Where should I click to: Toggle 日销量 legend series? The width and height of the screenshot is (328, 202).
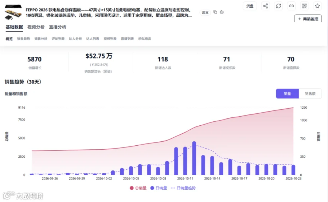(159, 188)
